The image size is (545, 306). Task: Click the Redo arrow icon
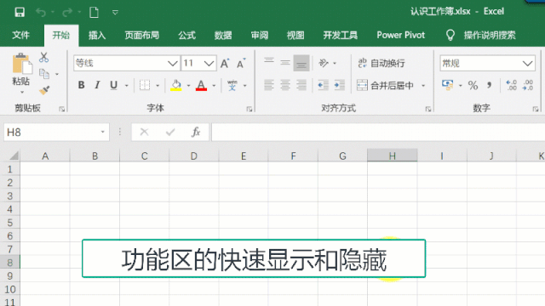[67, 13]
